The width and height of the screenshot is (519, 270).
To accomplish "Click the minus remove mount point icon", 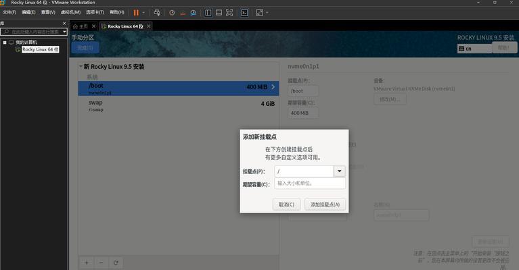I will click(x=101, y=263).
